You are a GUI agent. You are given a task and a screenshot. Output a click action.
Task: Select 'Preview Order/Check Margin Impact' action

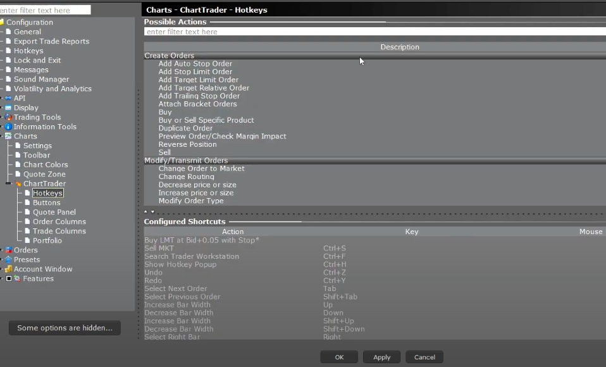(222, 136)
